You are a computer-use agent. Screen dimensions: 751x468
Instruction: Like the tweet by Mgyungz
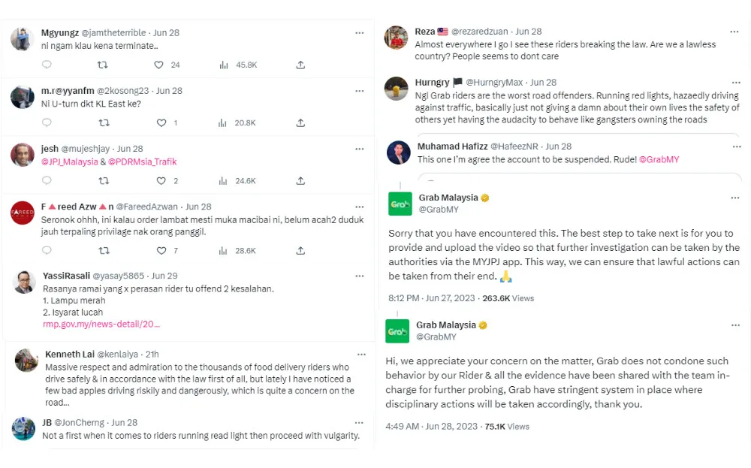coord(161,65)
